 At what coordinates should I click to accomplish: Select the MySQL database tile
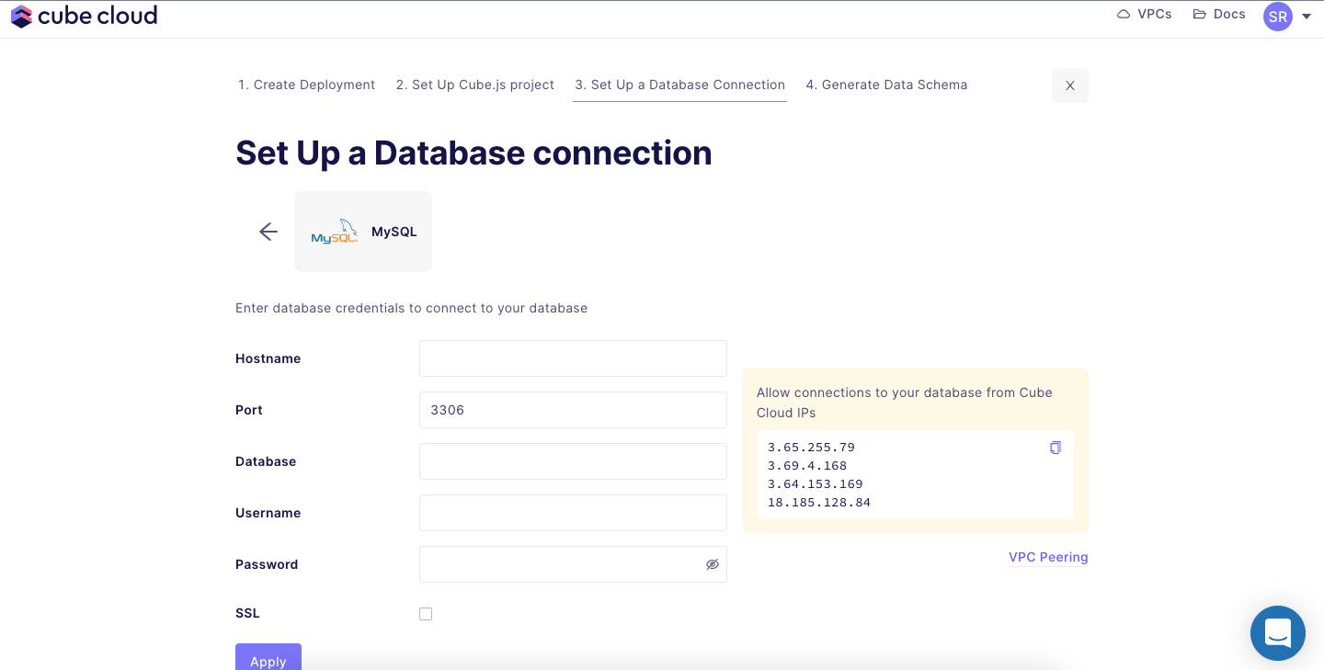pos(363,232)
